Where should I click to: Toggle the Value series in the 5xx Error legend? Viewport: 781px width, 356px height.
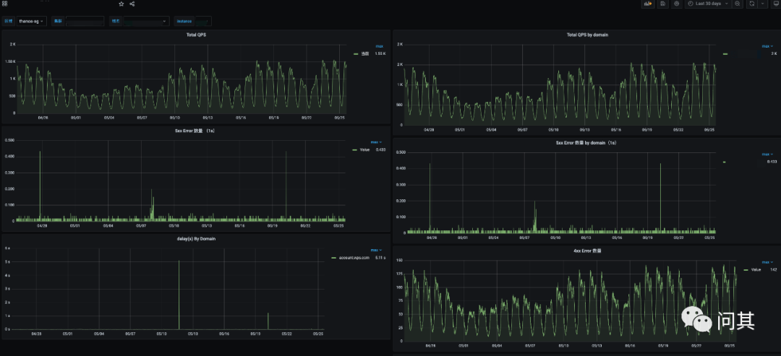coord(364,149)
